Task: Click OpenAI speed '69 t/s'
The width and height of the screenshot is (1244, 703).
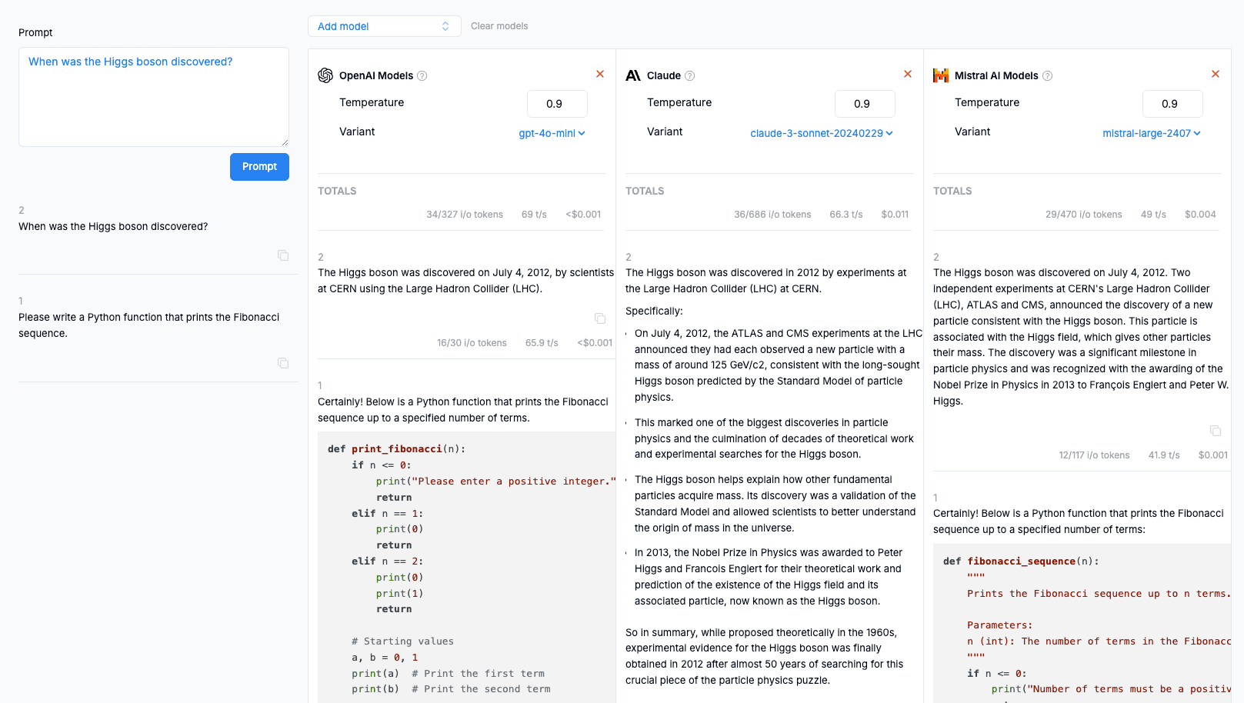Action: pos(534,215)
